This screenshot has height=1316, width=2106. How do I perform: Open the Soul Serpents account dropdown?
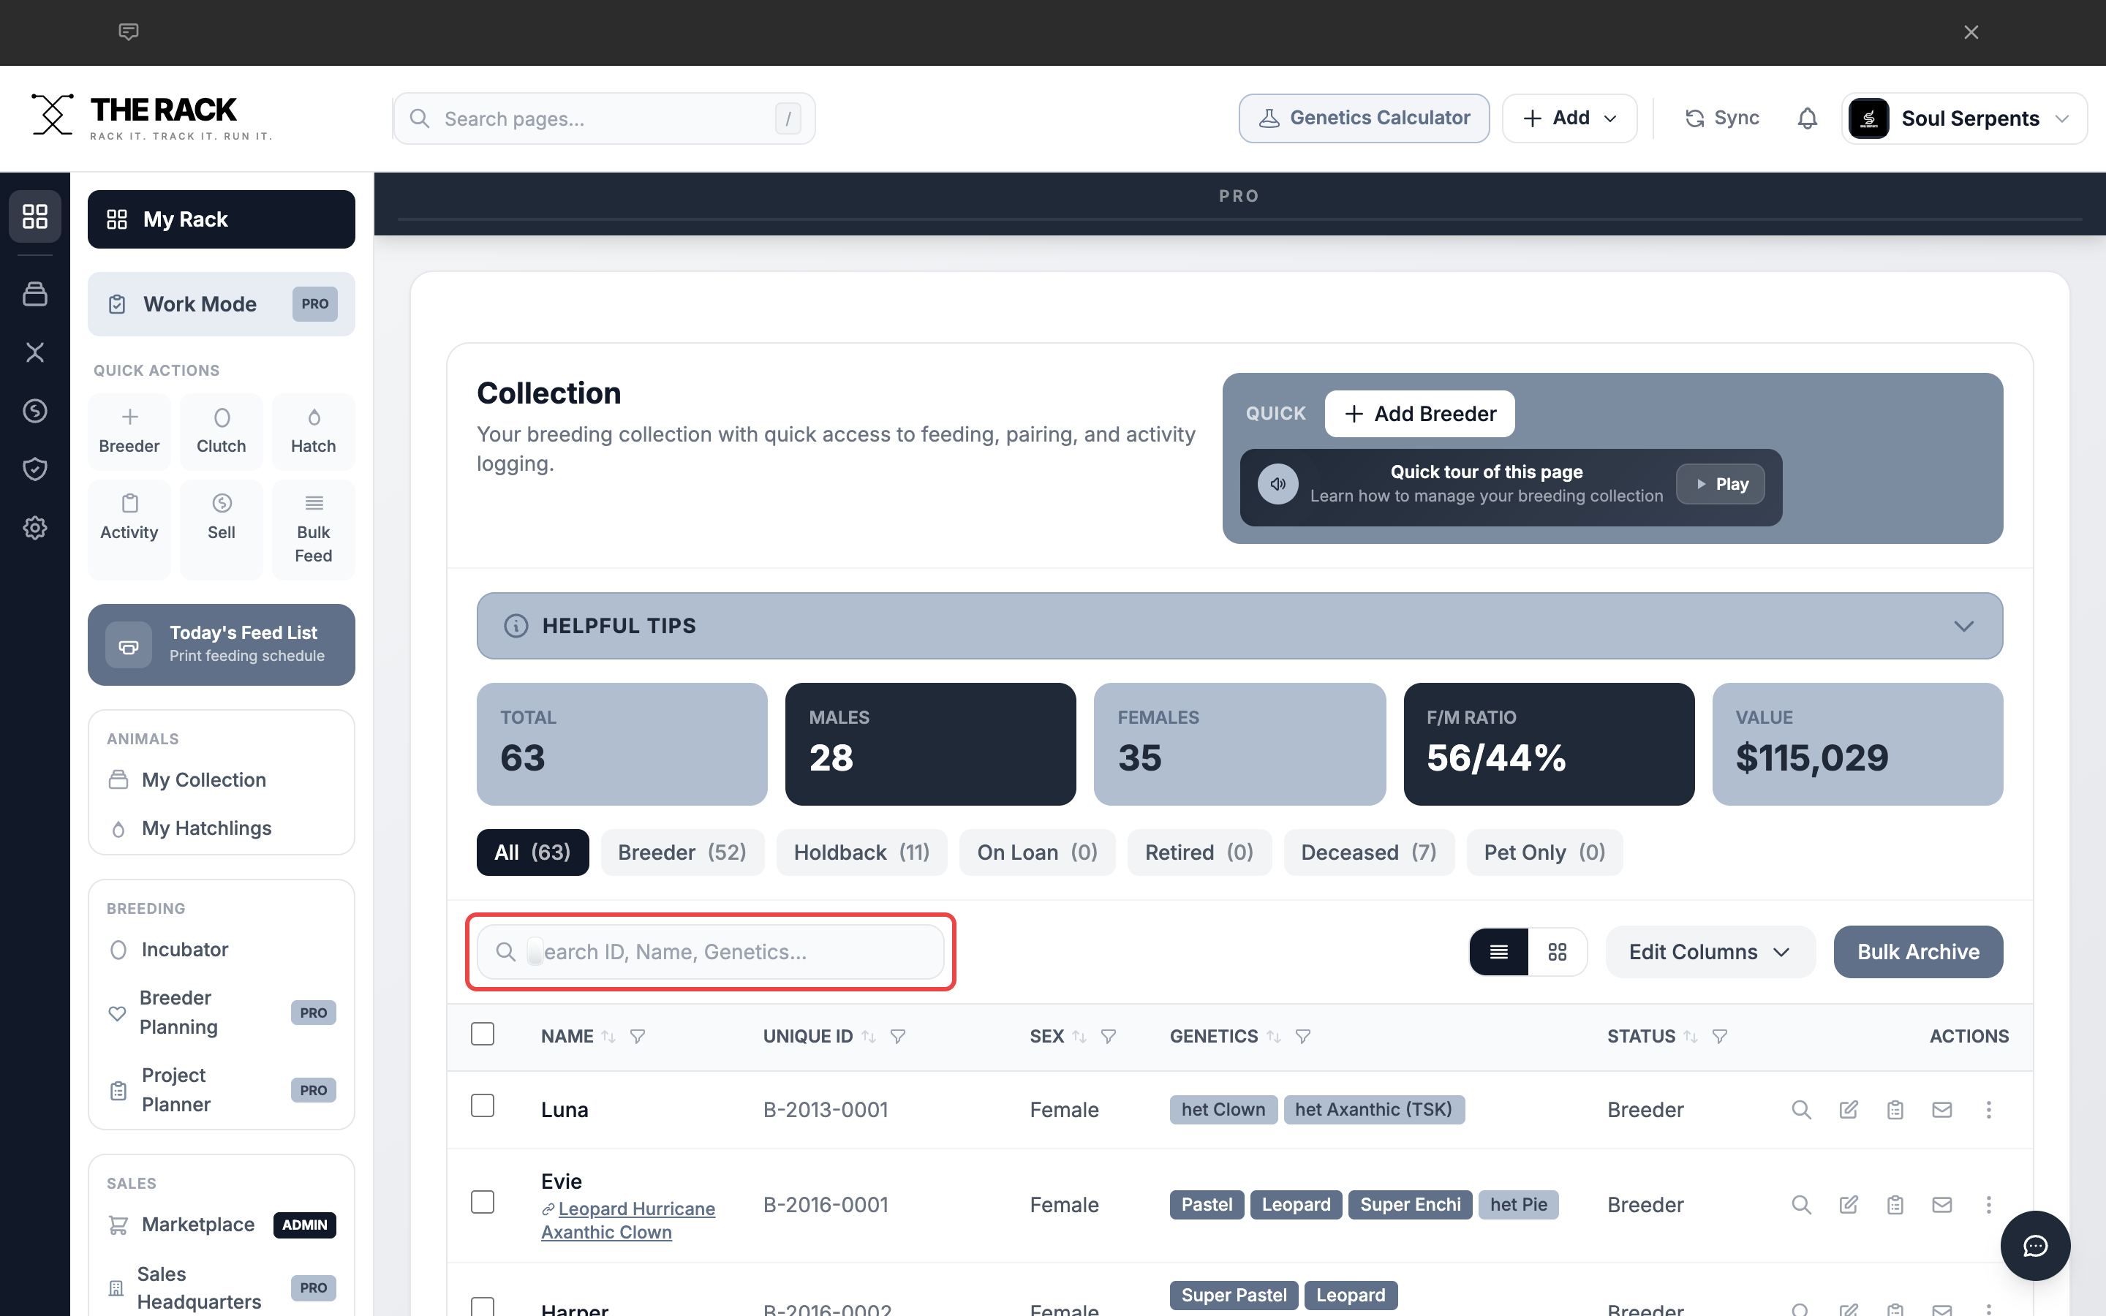coord(1964,118)
